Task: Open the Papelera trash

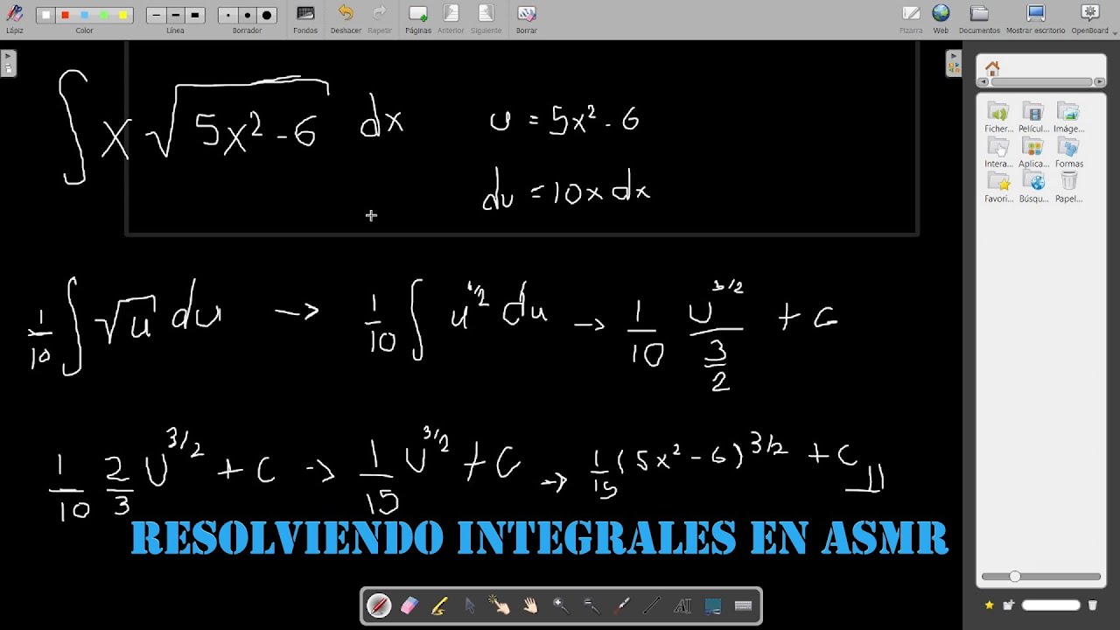Action: pos(1068,187)
